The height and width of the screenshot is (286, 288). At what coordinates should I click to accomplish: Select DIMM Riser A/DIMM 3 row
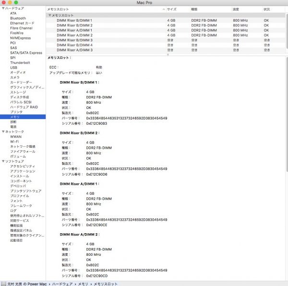pyautogui.click(x=166, y=50)
